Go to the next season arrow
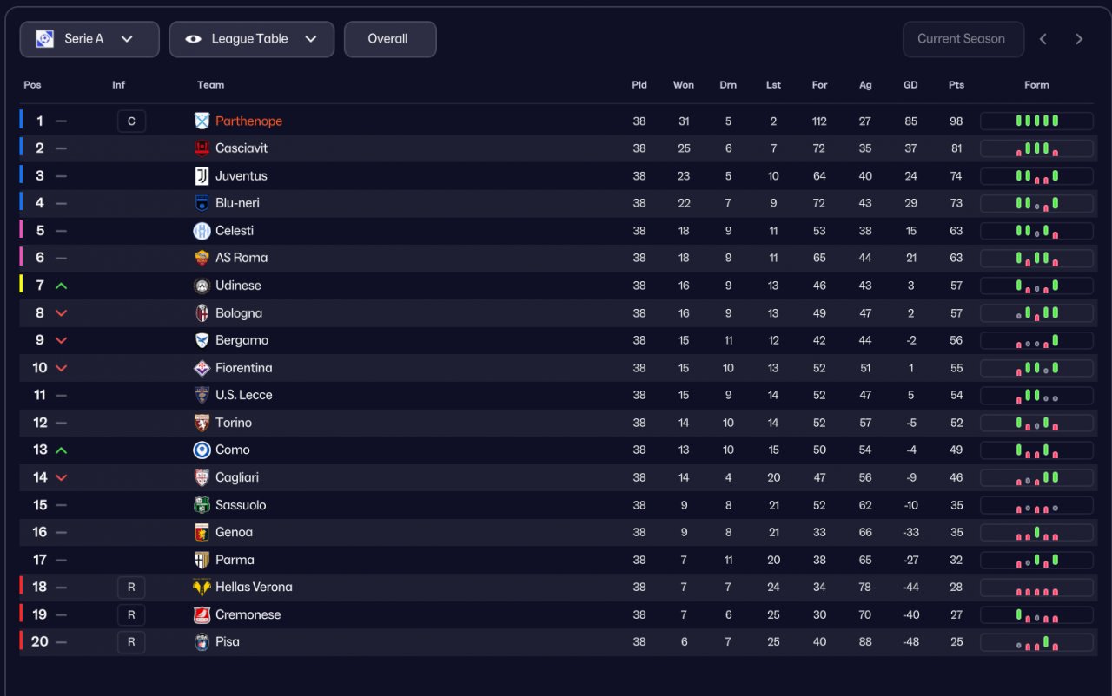Image resolution: width=1112 pixels, height=696 pixels. (x=1079, y=39)
